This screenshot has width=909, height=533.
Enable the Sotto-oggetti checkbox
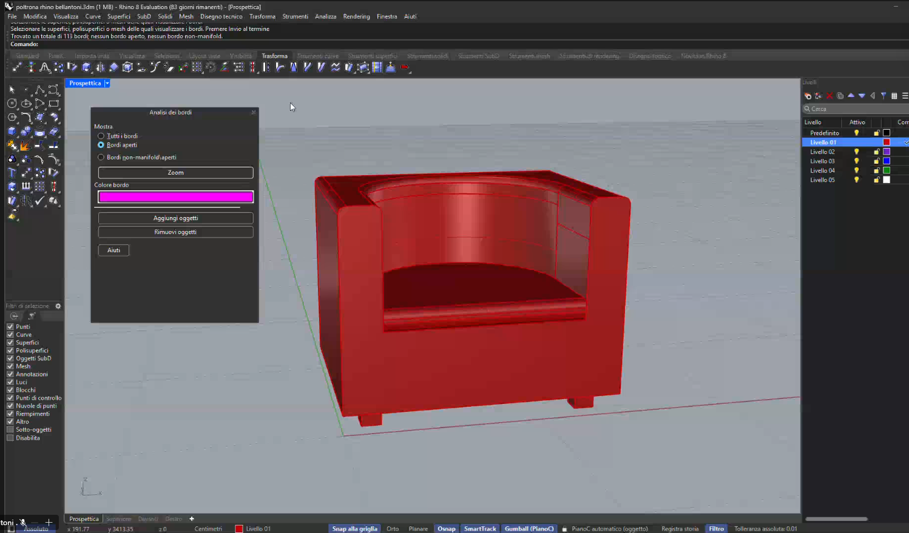[10, 430]
